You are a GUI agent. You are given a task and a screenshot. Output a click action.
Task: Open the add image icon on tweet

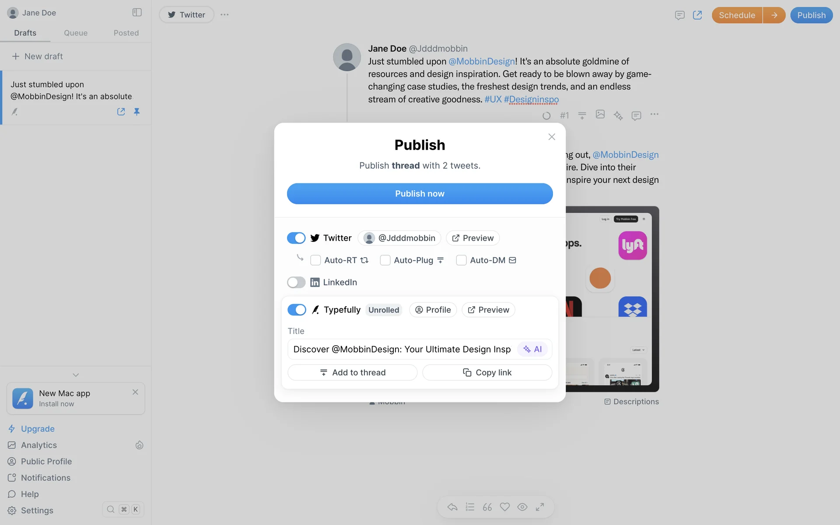[x=600, y=115]
